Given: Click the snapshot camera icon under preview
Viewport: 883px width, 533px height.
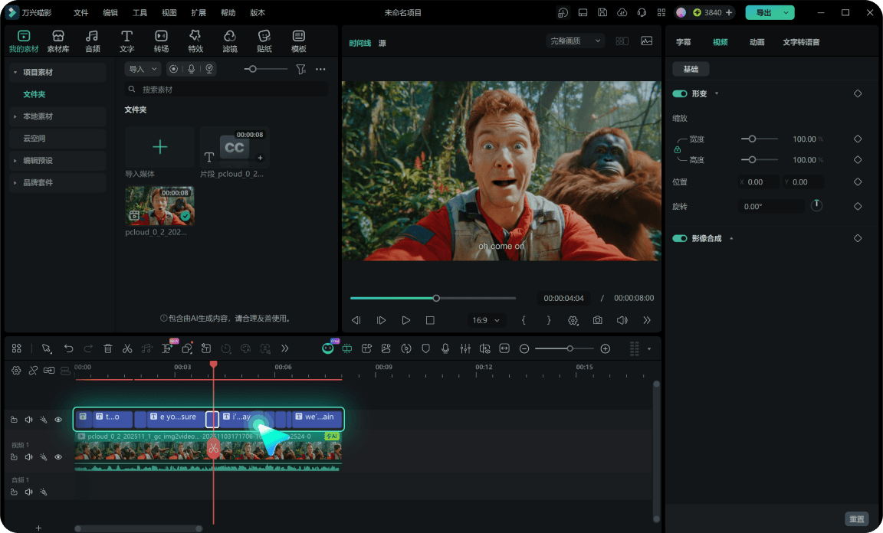Looking at the screenshot, I should (598, 320).
